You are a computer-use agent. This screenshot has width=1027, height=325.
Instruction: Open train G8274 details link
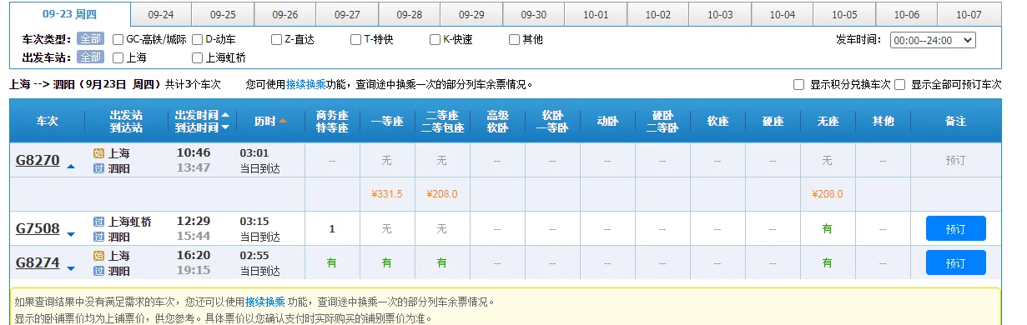click(x=38, y=262)
